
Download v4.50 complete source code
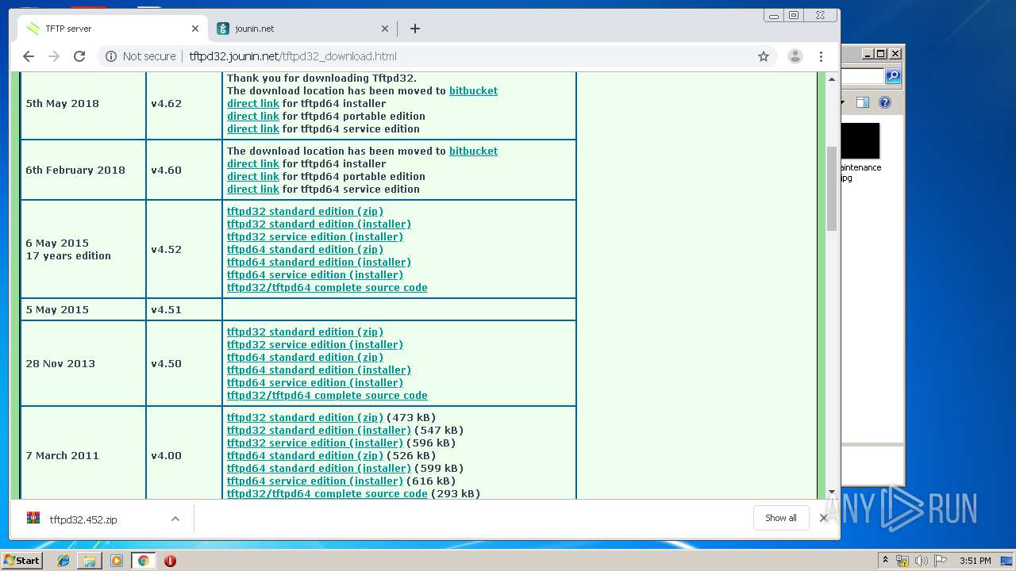coord(327,395)
